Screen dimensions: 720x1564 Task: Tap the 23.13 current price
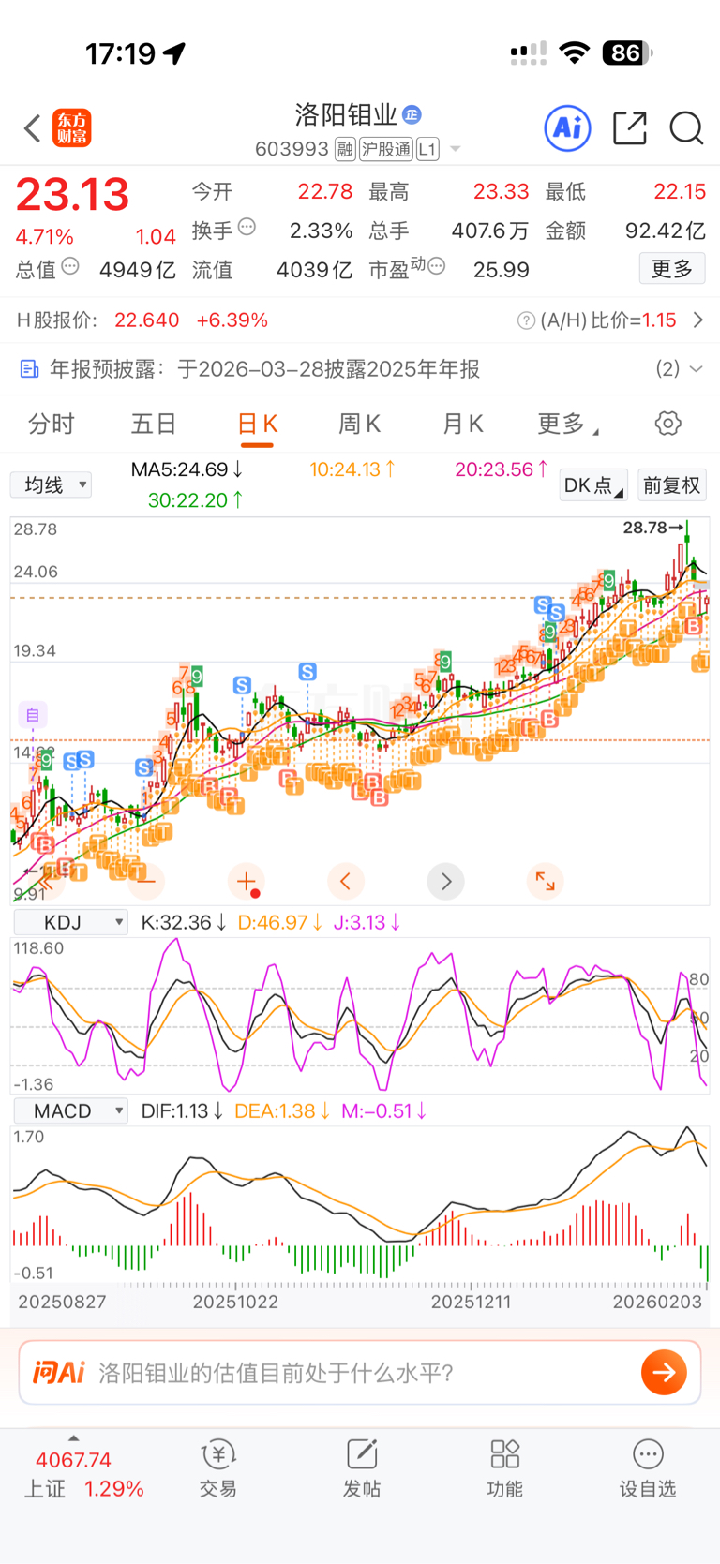pos(72,195)
